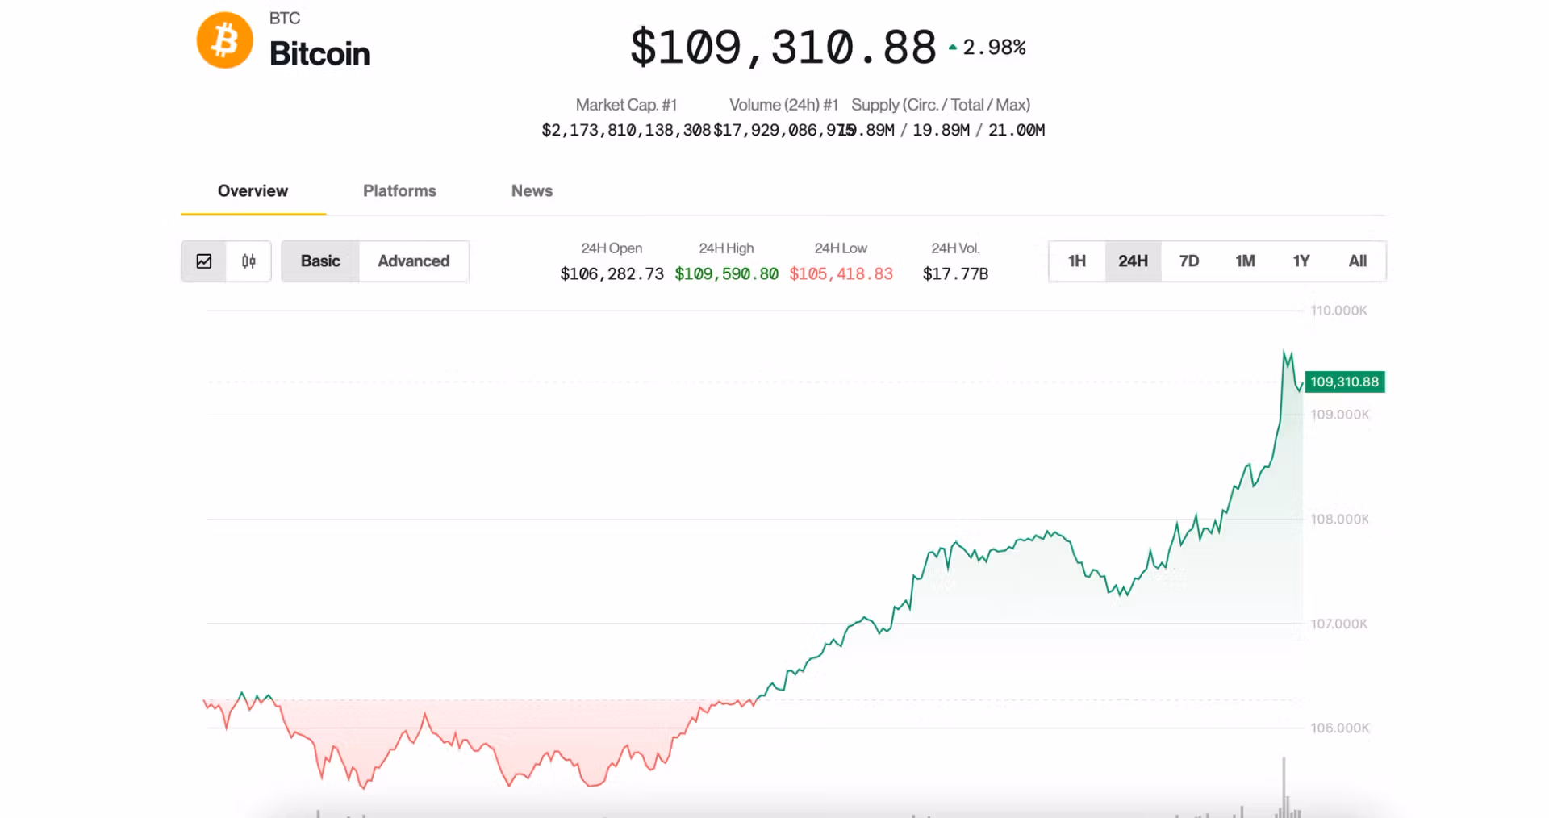The width and height of the screenshot is (1549, 818).
Task: Click the Supply (Circ. / Total / Max) label
Action: pyautogui.click(x=941, y=105)
